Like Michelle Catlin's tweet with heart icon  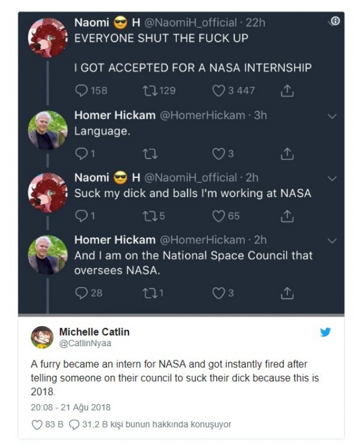(37, 424)
